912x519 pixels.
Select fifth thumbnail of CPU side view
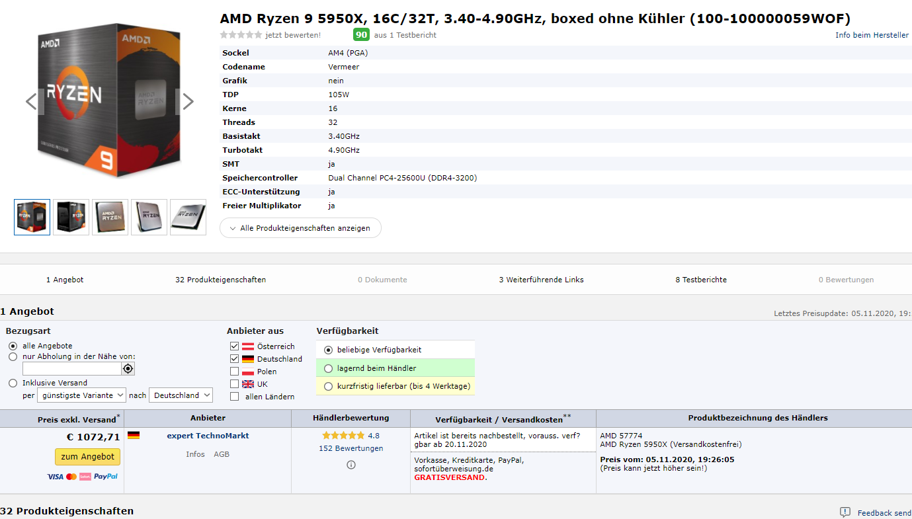(x=188, y=217)
